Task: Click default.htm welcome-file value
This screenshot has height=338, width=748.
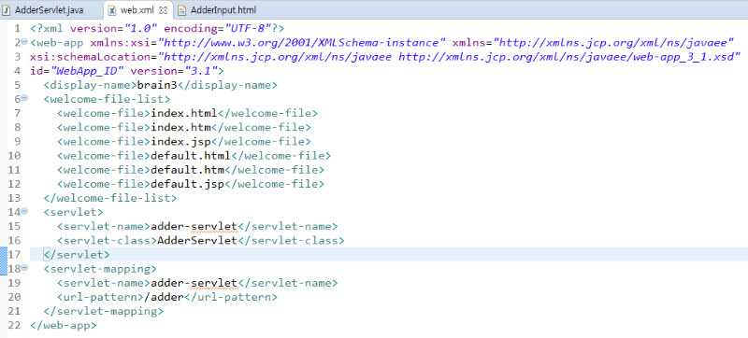Action: [188, 170]
